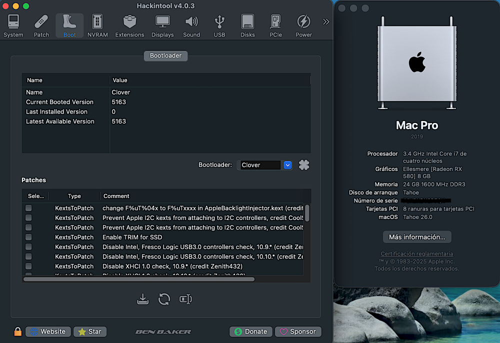Viewport: 500px width, 343px height.
Task: Open the NVRAM toolbar section
Action: [97, 26]
